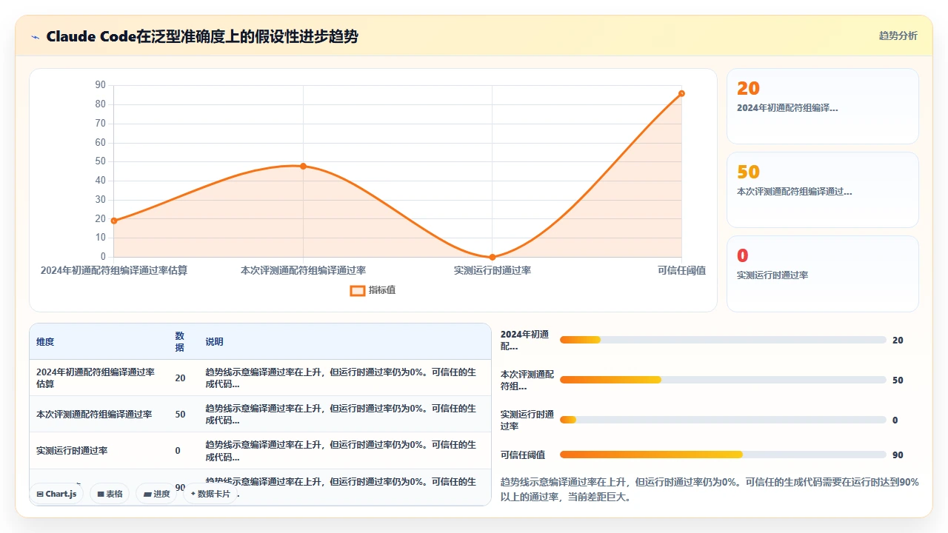This screenshot has width=948, height=533.
Task: Click the chart data point above 可信任阈值
Action: coord(681,93)
